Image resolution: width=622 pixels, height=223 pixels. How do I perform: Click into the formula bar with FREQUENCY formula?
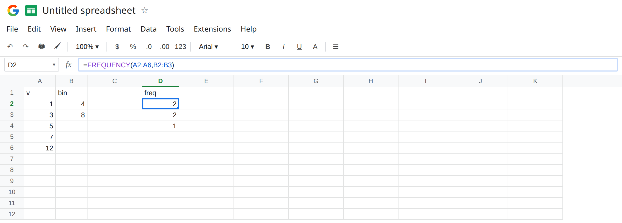click(348, 65)
